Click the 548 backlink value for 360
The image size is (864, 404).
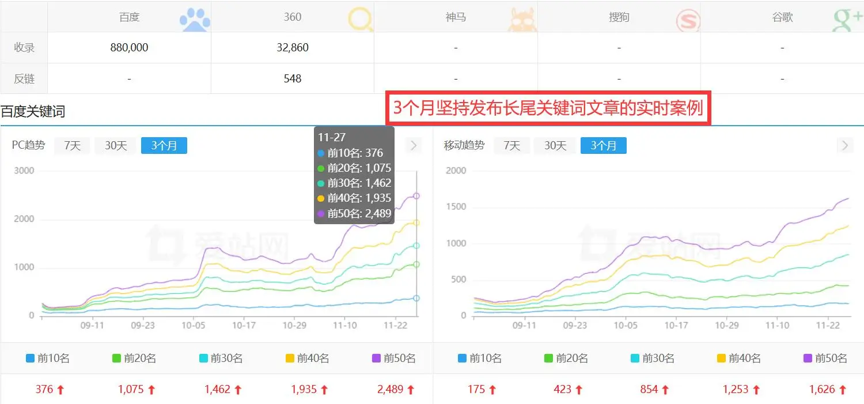coord(293,78)
